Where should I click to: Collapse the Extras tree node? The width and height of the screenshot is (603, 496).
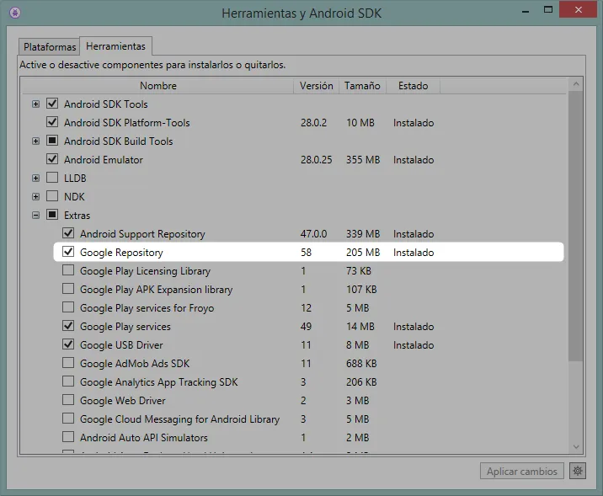coord(35,216)
